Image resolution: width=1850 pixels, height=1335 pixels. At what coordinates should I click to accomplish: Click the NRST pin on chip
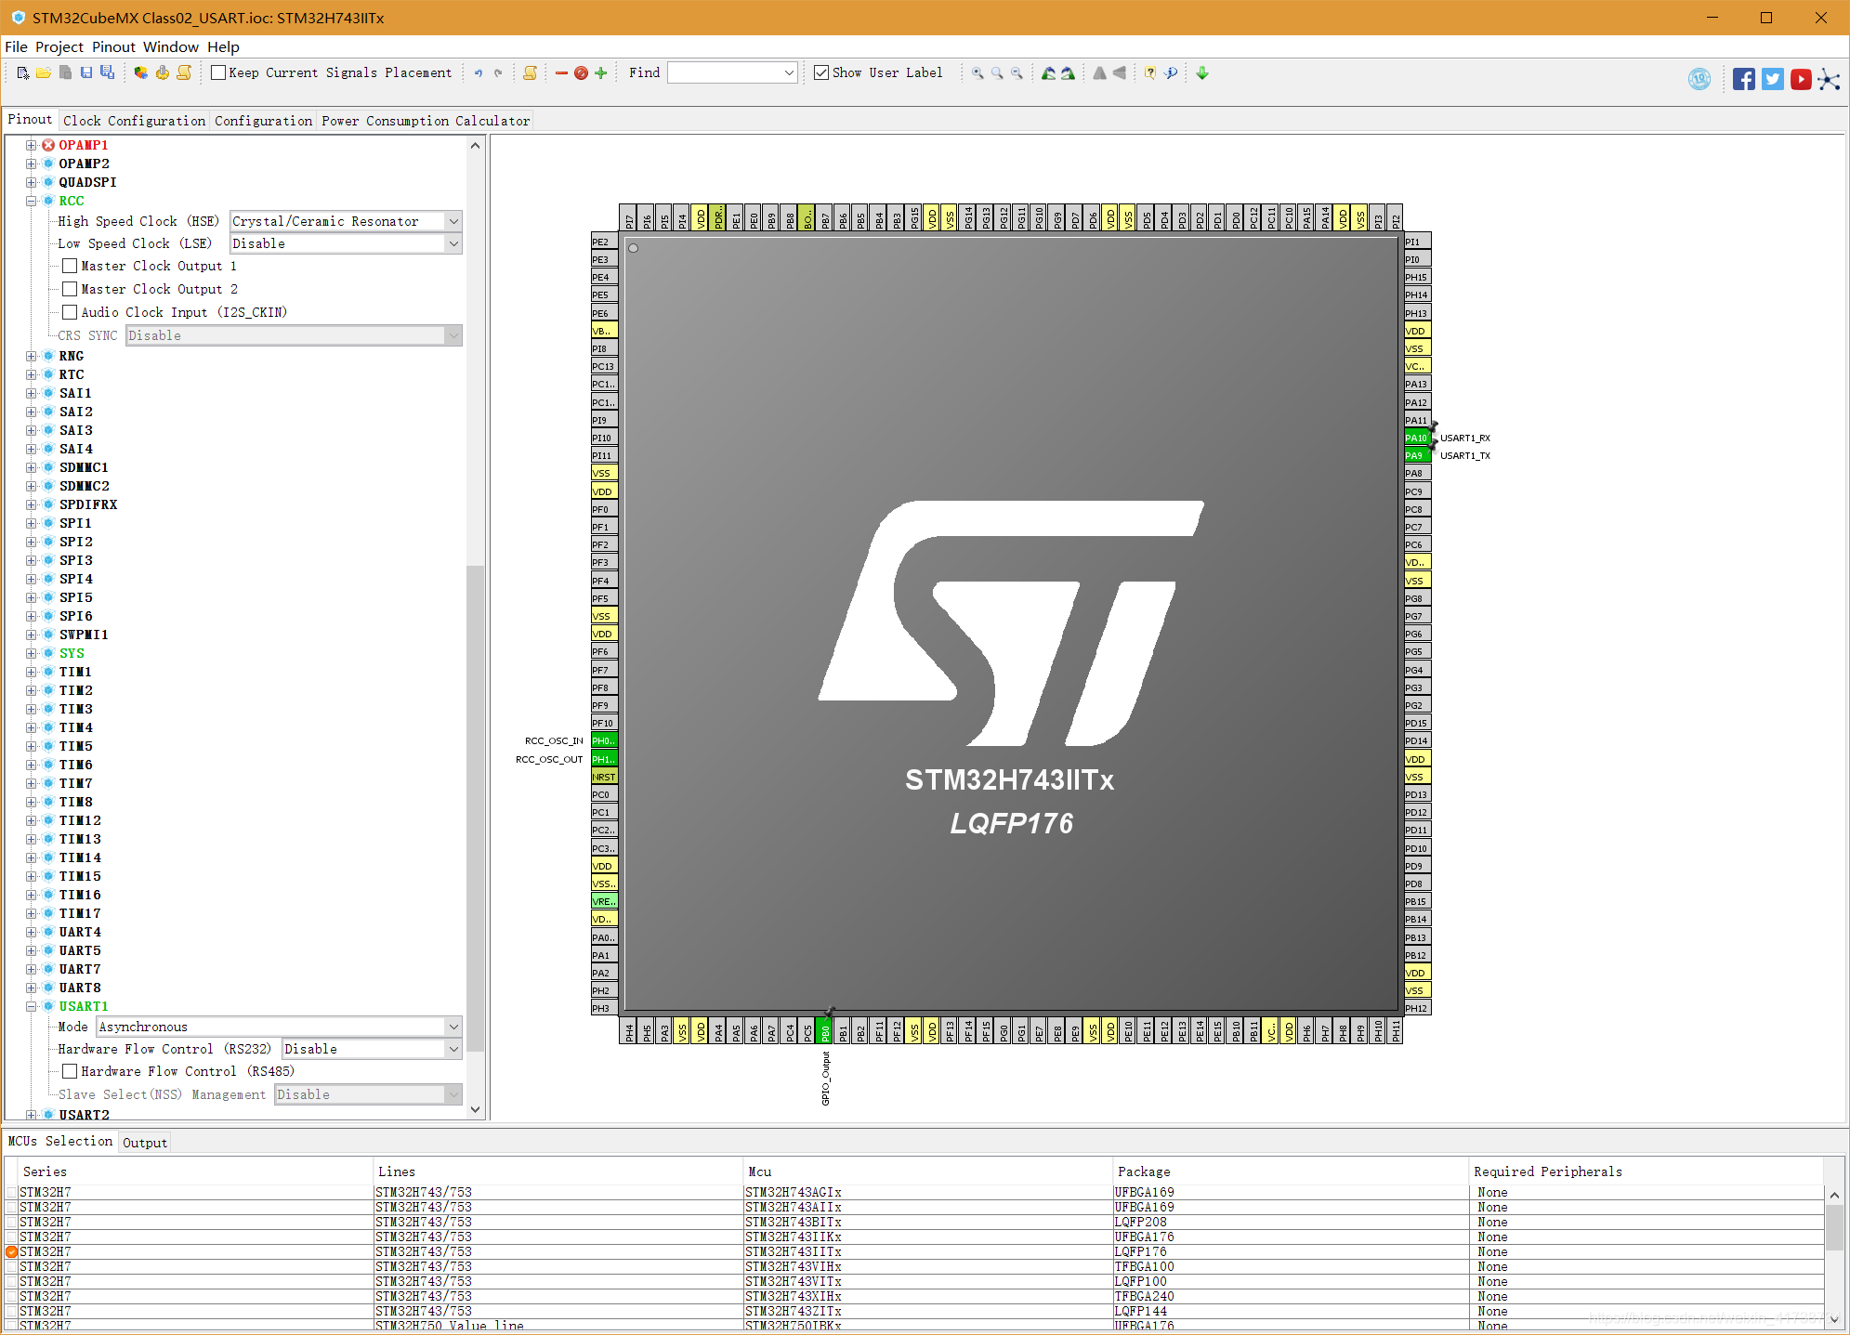(604, 777)
